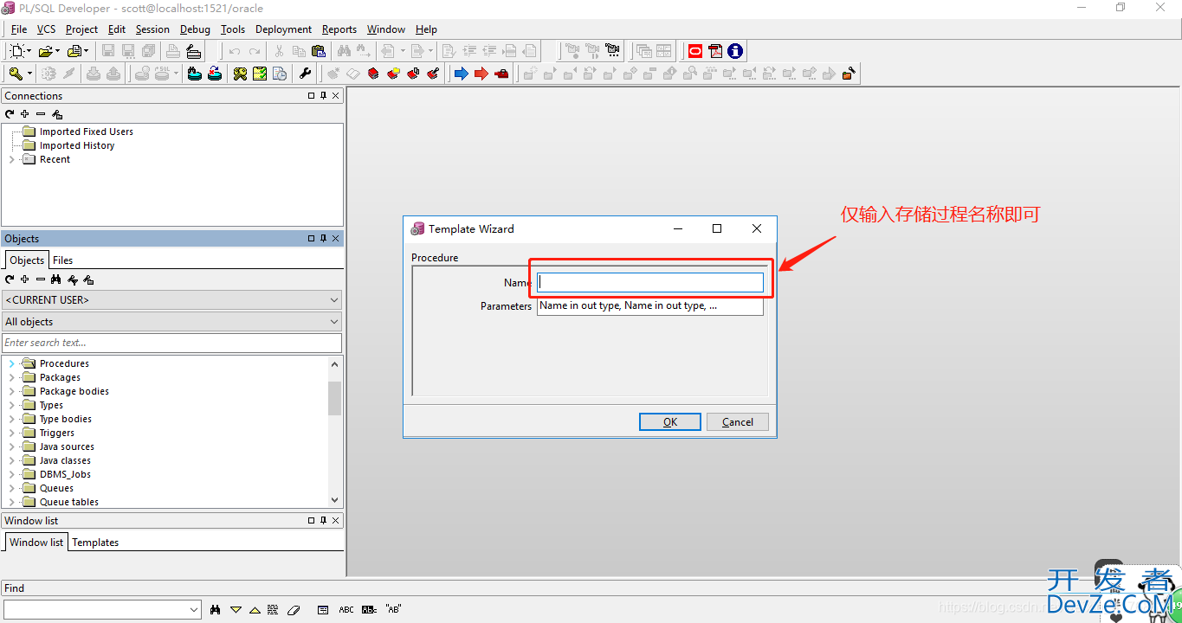Click the New file icon in toolbar
Image resolution: width=1182 pixels, height=623 pixels.
(17, 51)
